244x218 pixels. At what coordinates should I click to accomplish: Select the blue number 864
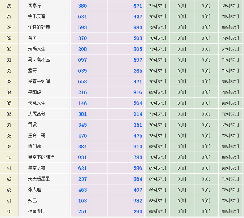click(138, 179)
